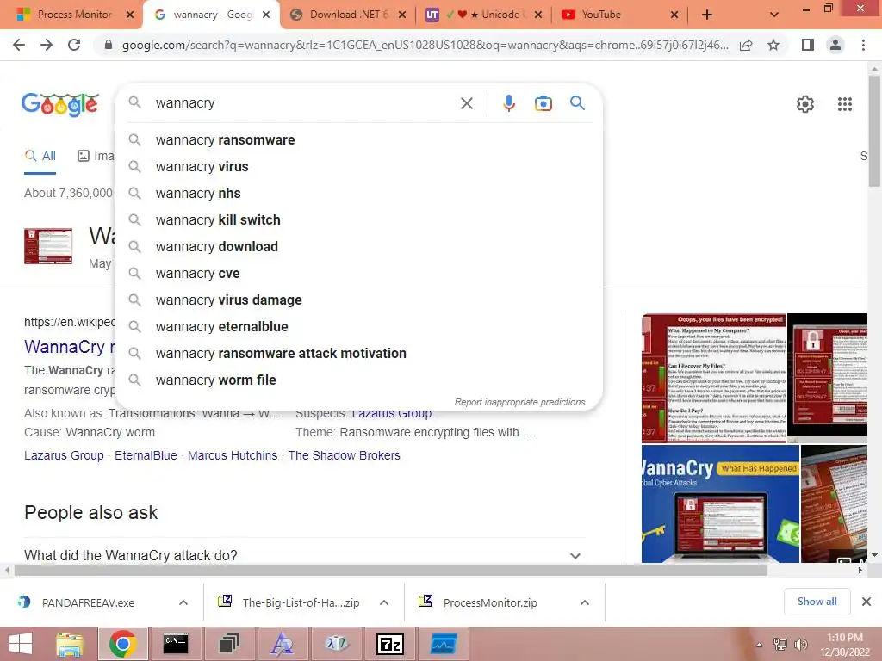Open the EternalBlue related link
This screenshot has height=661, width=882.
pos(146,455)
